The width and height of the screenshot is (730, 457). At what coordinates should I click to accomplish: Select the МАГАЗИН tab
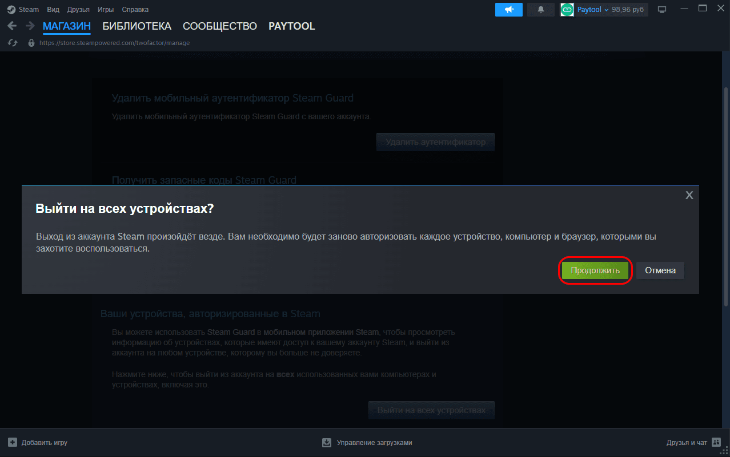pos(67,26)
